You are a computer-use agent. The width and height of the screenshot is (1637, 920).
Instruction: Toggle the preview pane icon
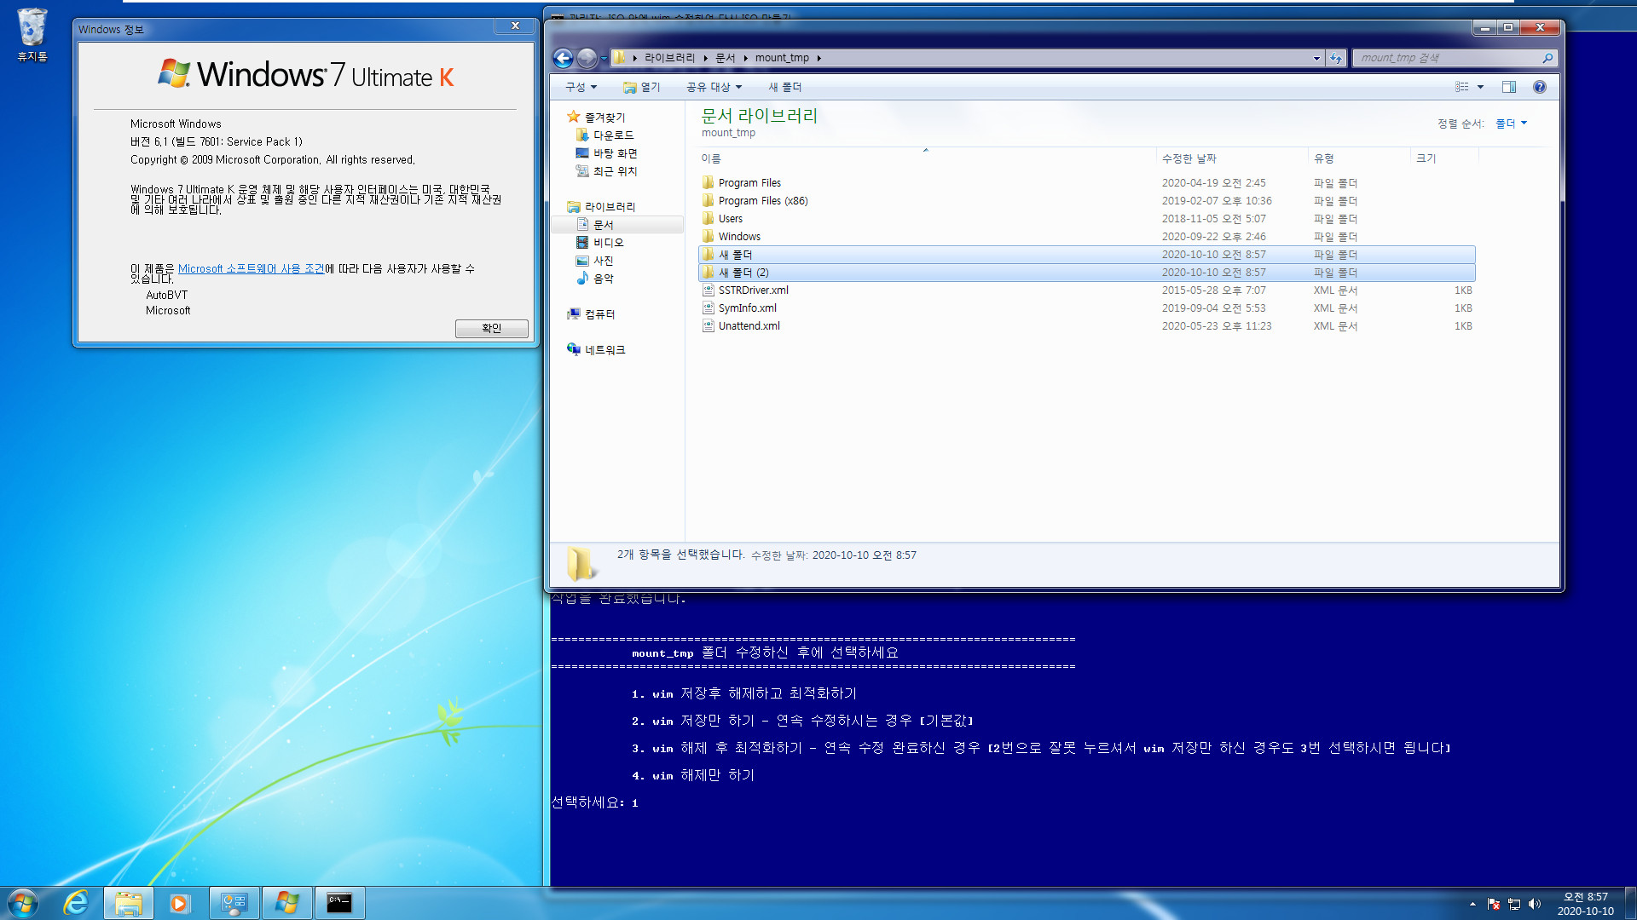pyautogui.click(x=1508, y=87)
